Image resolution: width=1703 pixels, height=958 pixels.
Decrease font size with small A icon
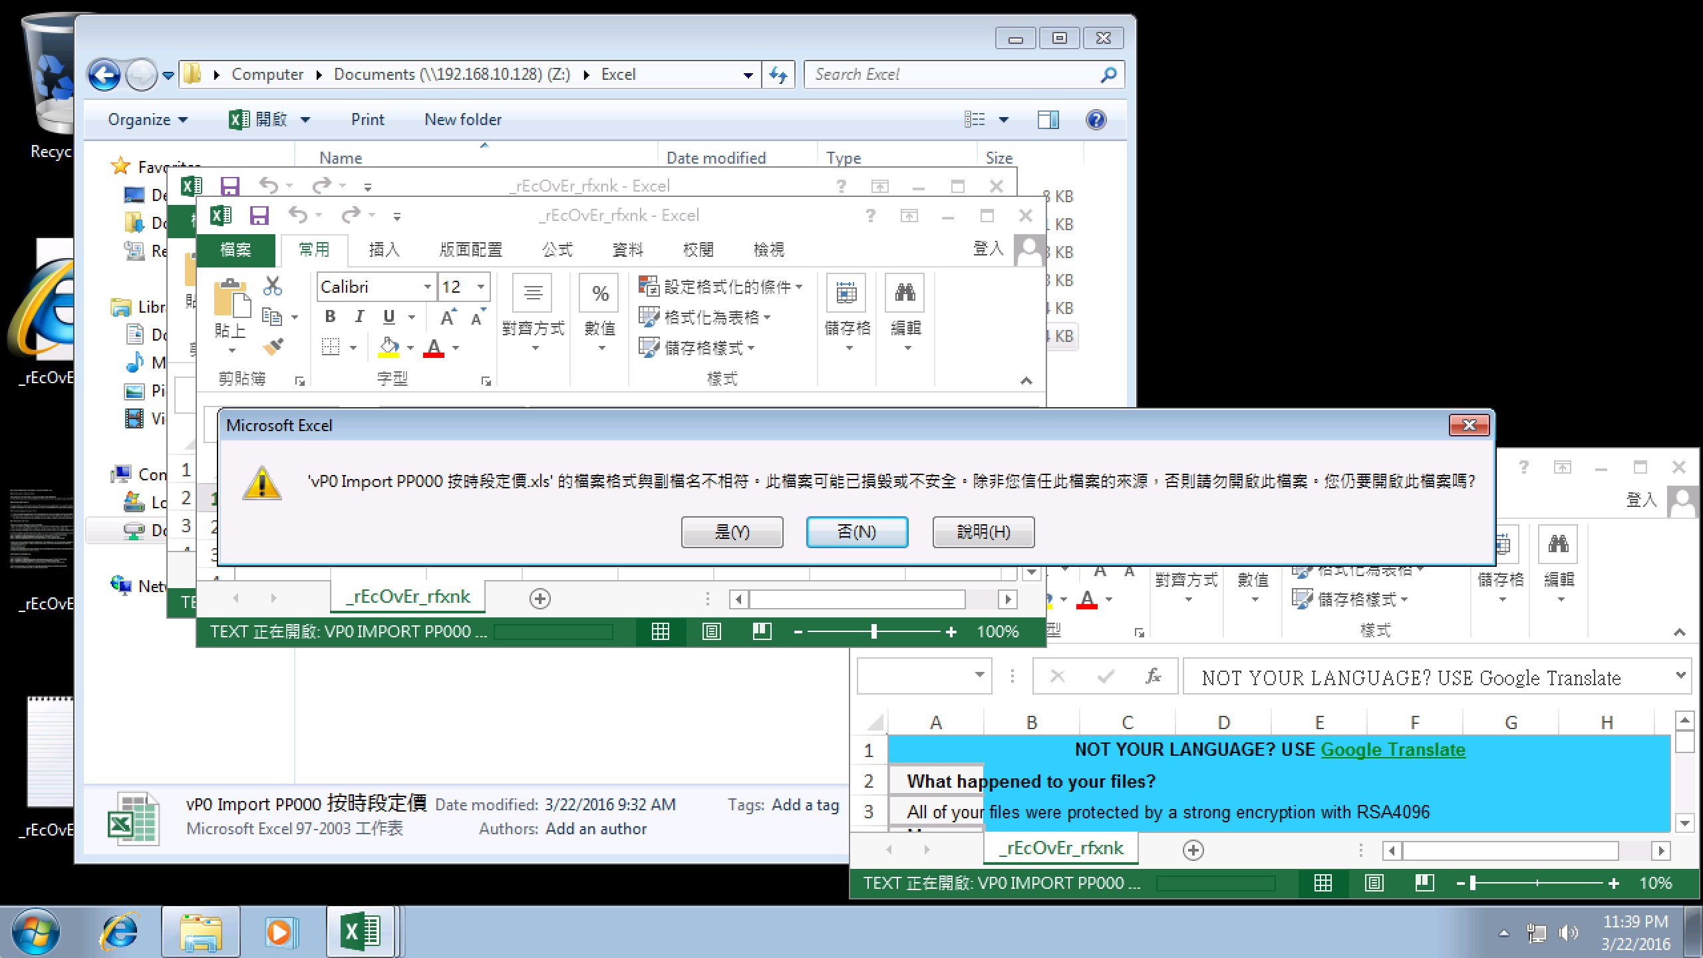click(x=478, y=317)
